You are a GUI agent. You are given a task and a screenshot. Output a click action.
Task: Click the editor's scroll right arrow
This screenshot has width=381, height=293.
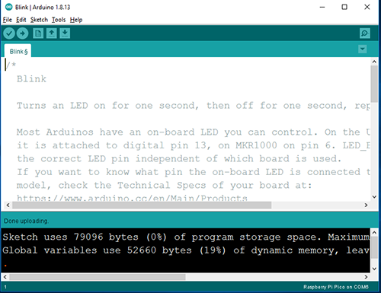[366, 205]
